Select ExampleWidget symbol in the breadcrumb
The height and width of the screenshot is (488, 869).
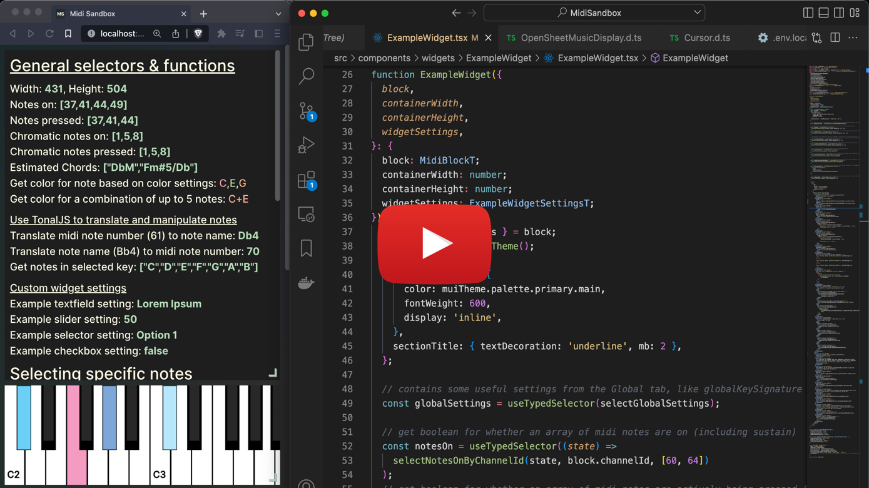point(689,58)
